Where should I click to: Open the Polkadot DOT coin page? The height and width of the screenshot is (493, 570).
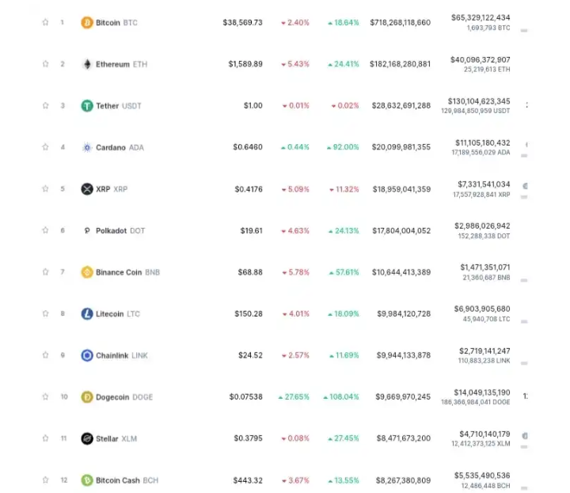(120, 231)
